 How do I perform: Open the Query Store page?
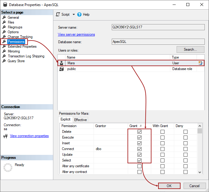[16, 61]
